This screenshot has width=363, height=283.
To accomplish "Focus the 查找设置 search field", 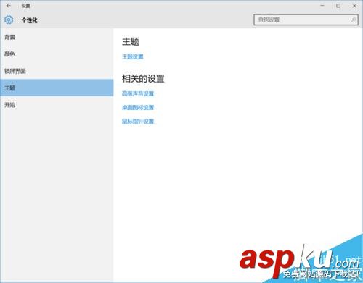I will click(306, 20).
